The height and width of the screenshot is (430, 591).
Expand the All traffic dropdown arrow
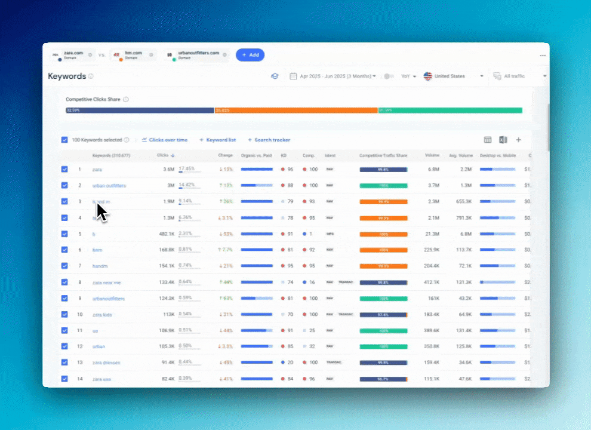544,76
